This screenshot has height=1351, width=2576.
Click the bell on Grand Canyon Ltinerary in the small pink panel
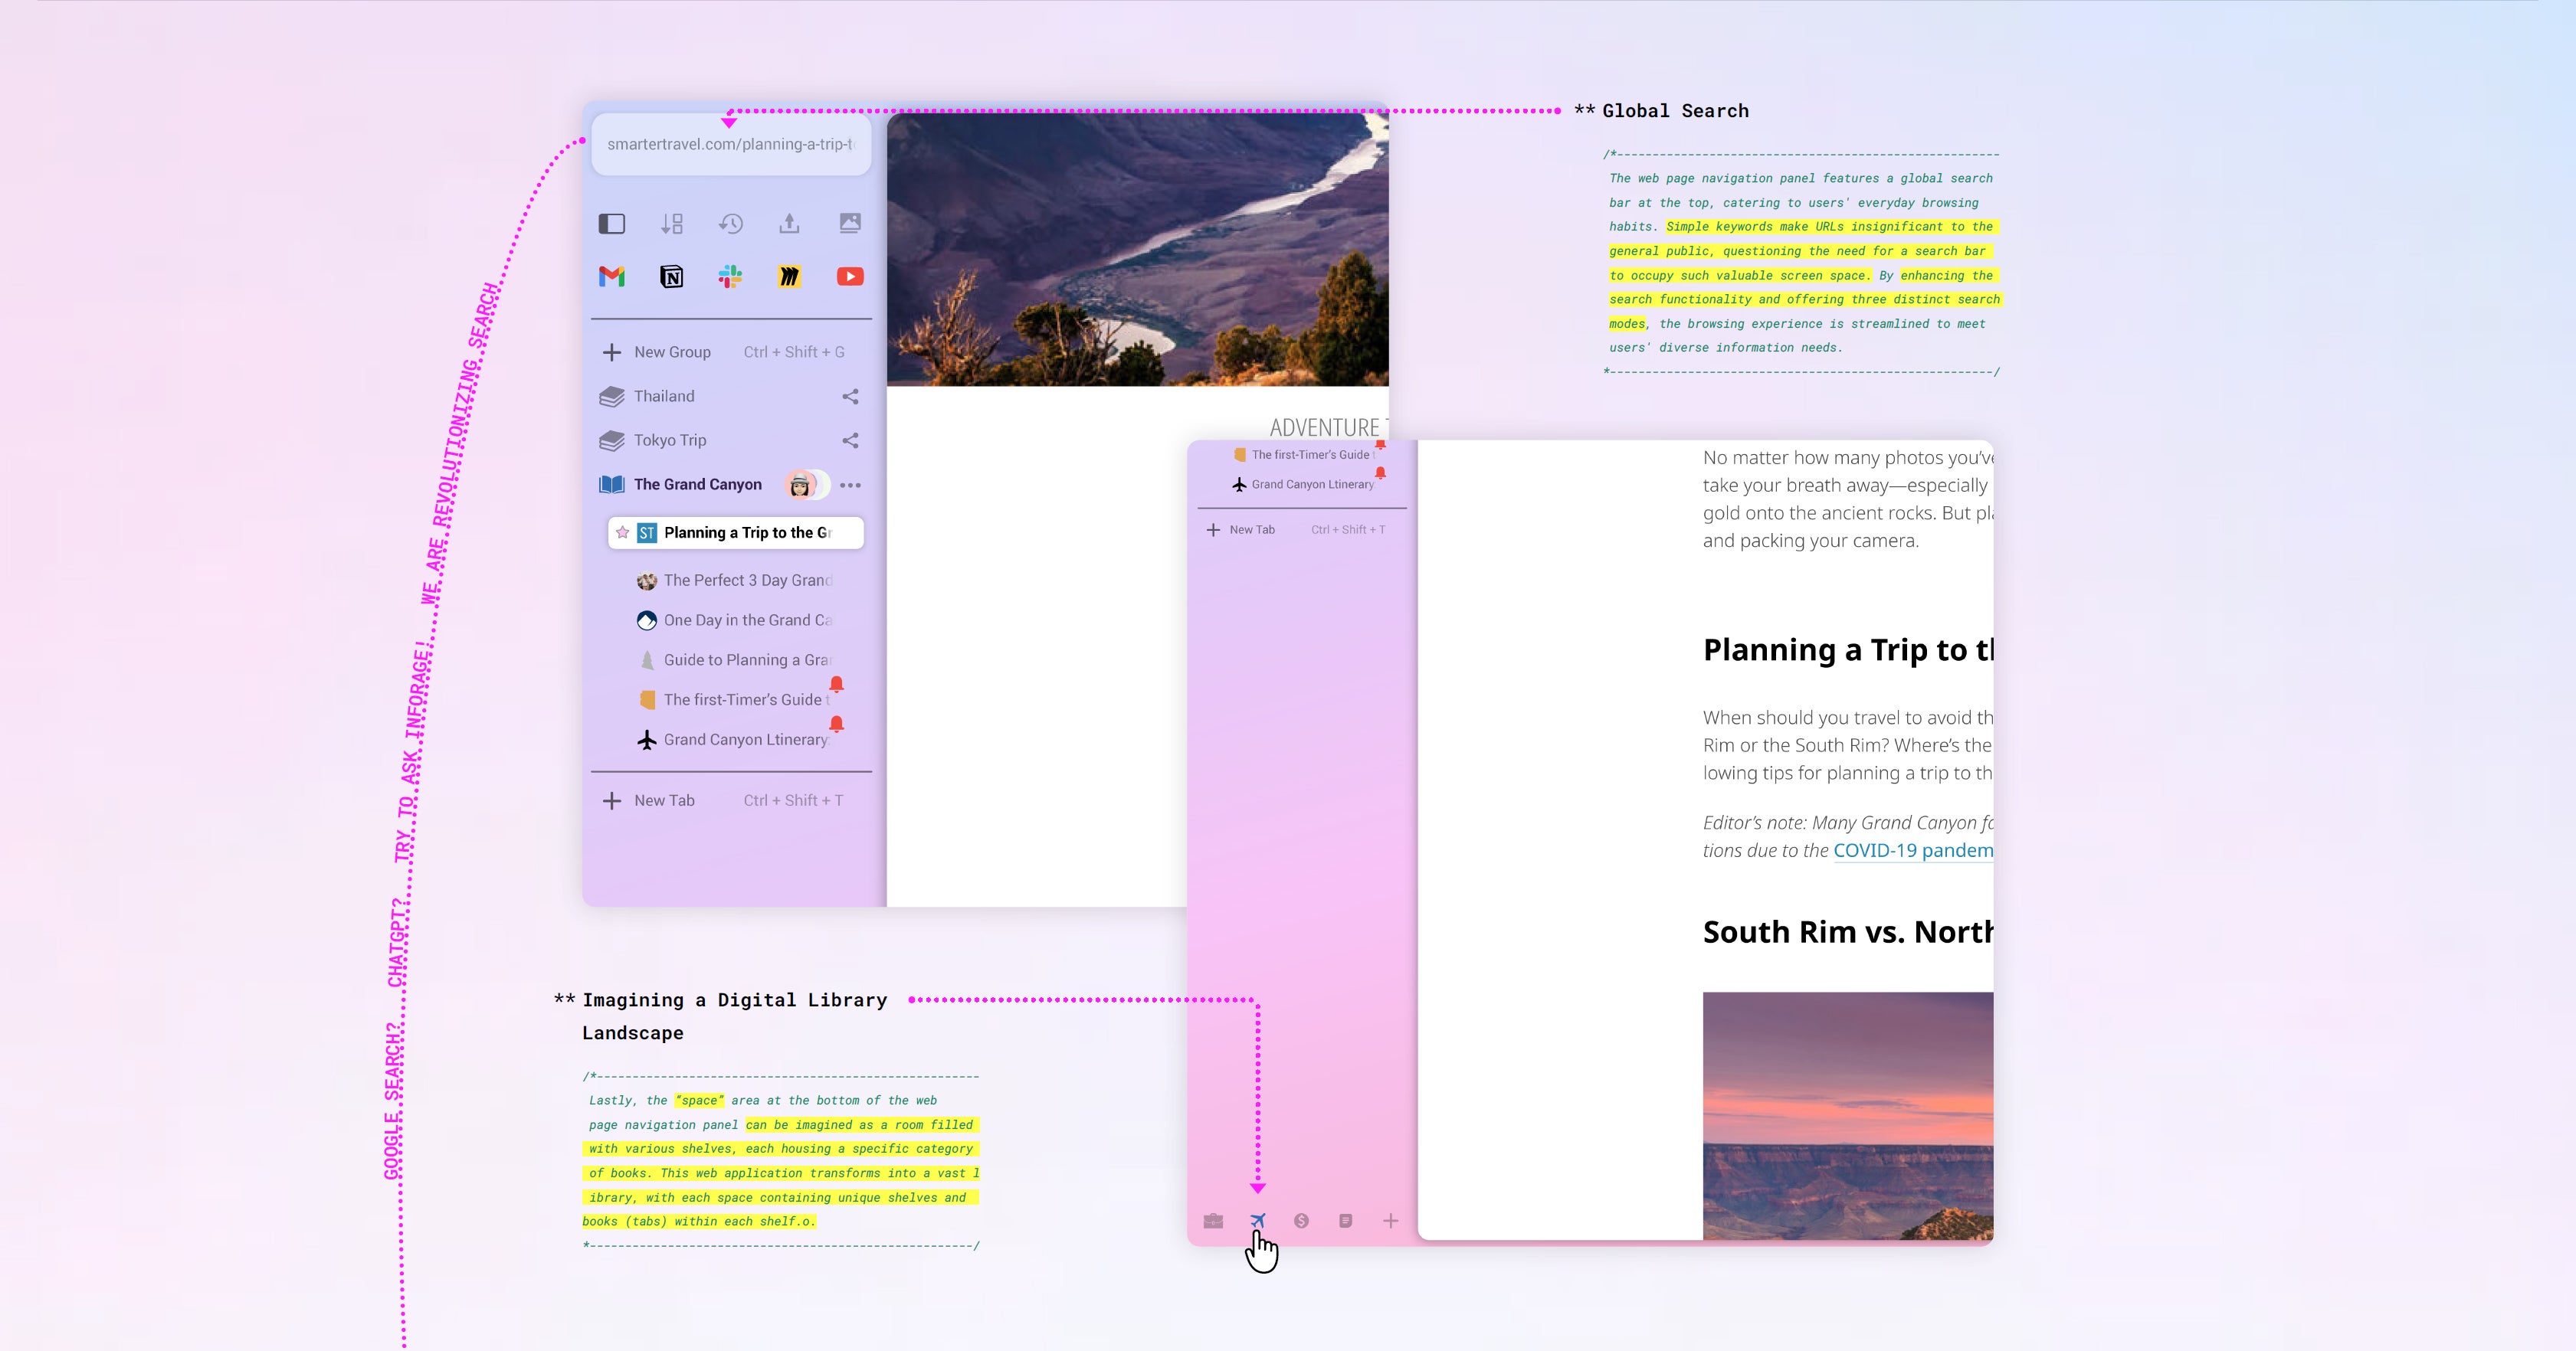(x=1380, y=473)
